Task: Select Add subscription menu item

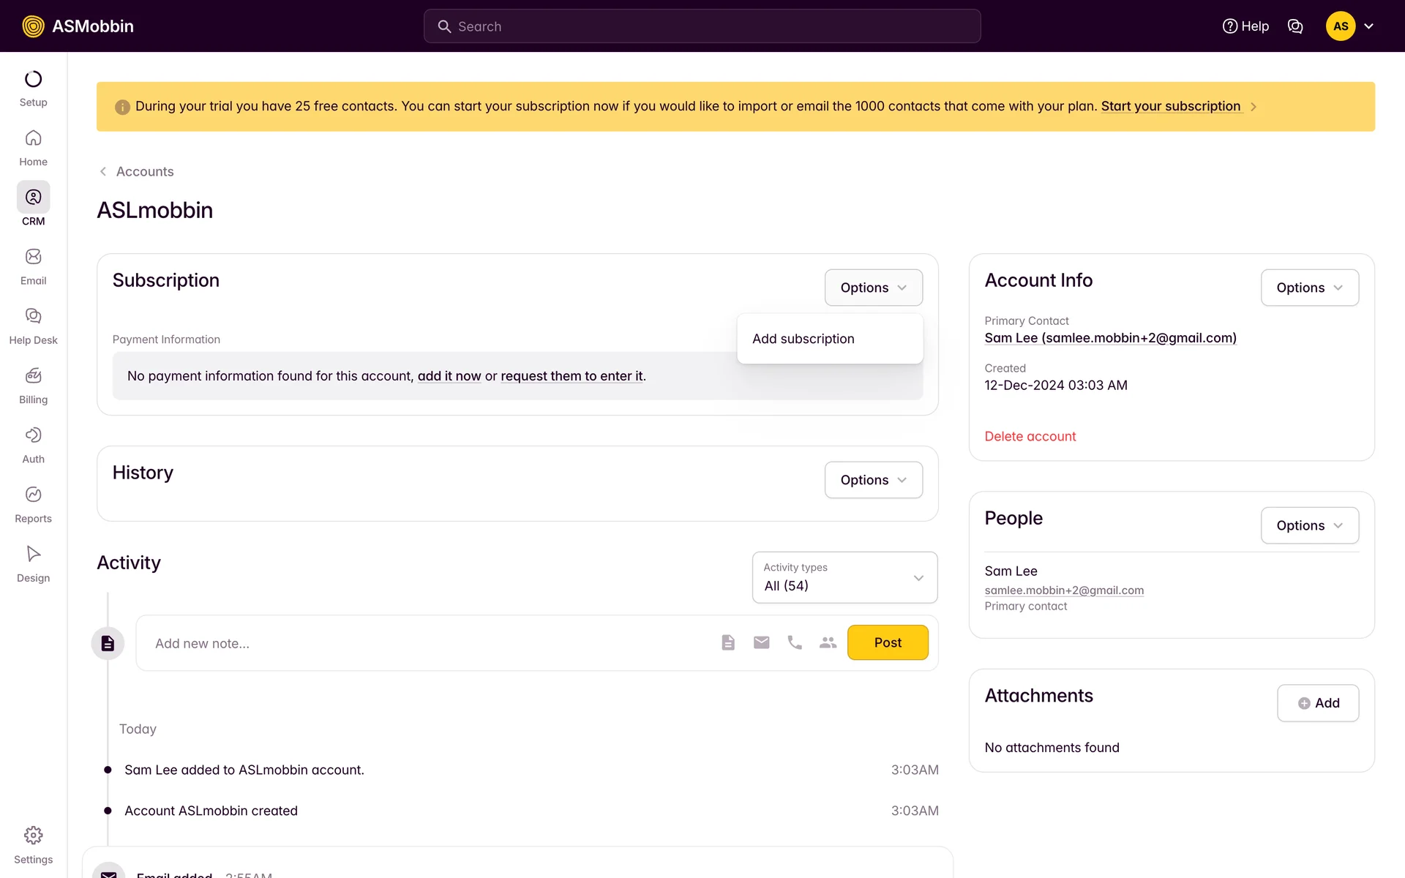Action: pyautogui.click(x=803, y=339)
